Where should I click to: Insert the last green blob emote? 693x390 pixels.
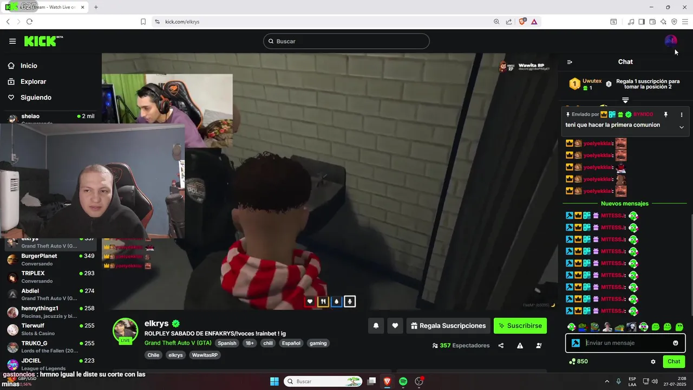pyautogui.click(x=679, y=327)
